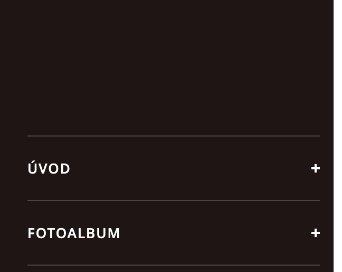Toggle the FOTOALBUM submenu open
Viewport: 342px width, 272px height.
pos(316,233)
